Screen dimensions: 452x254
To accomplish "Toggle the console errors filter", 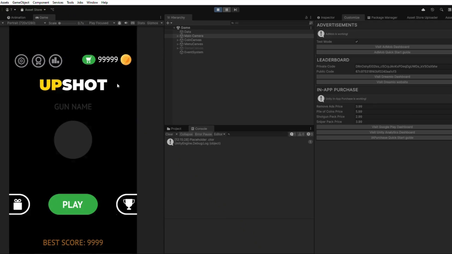I will [309, 134].
